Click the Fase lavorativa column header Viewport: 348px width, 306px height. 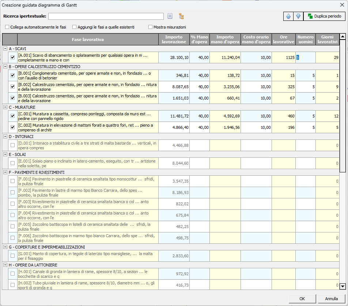coord(88,40)
